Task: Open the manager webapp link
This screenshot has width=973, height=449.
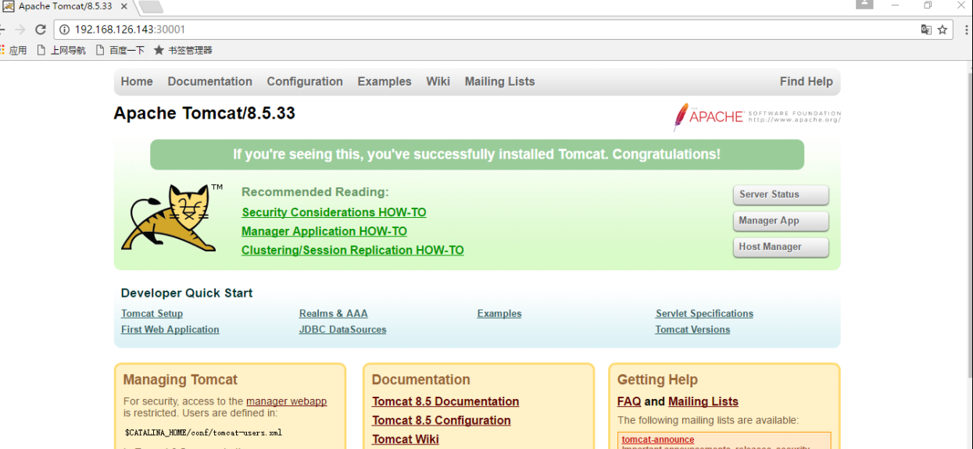Action: coord(286,401)
